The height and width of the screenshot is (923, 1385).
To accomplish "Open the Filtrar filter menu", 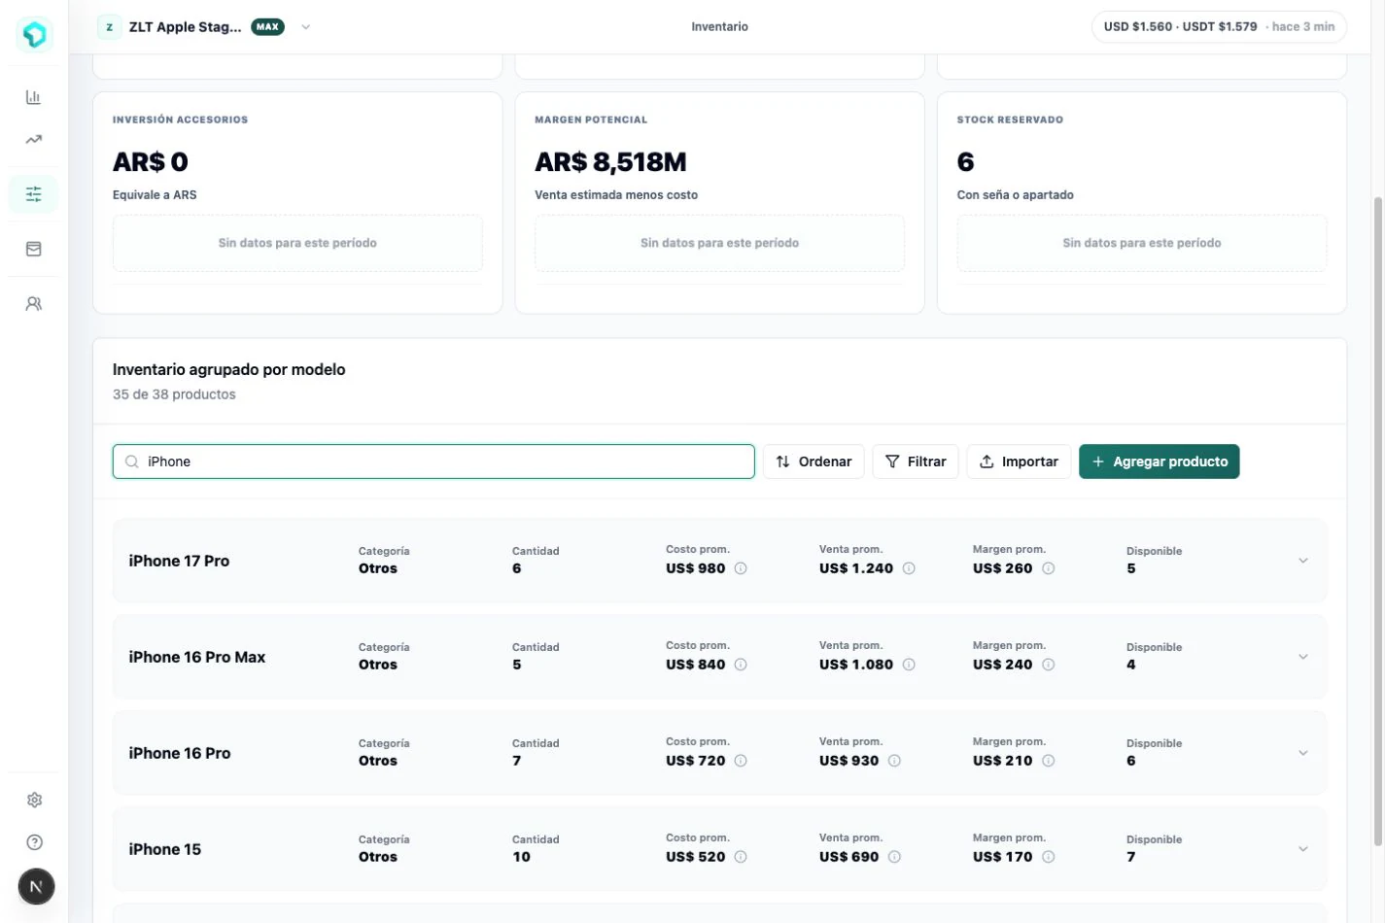I will 916,461.
